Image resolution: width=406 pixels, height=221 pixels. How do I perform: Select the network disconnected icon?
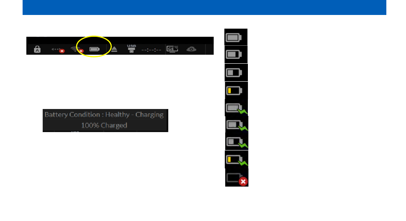(58, 50)
